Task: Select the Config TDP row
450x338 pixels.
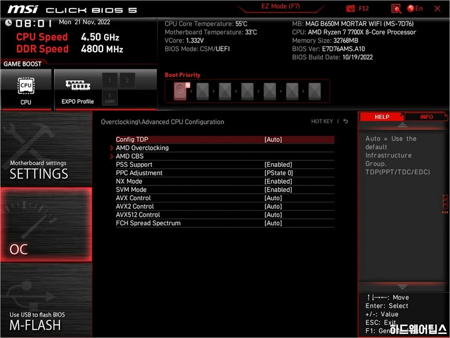Action: pos(225,140)
